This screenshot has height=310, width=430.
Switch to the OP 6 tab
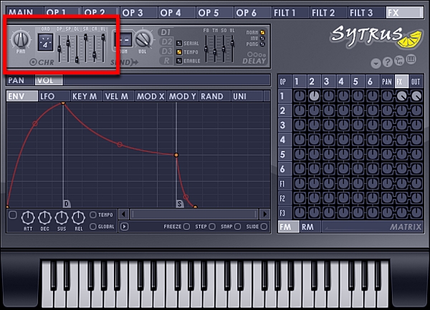tap(252, 13)
